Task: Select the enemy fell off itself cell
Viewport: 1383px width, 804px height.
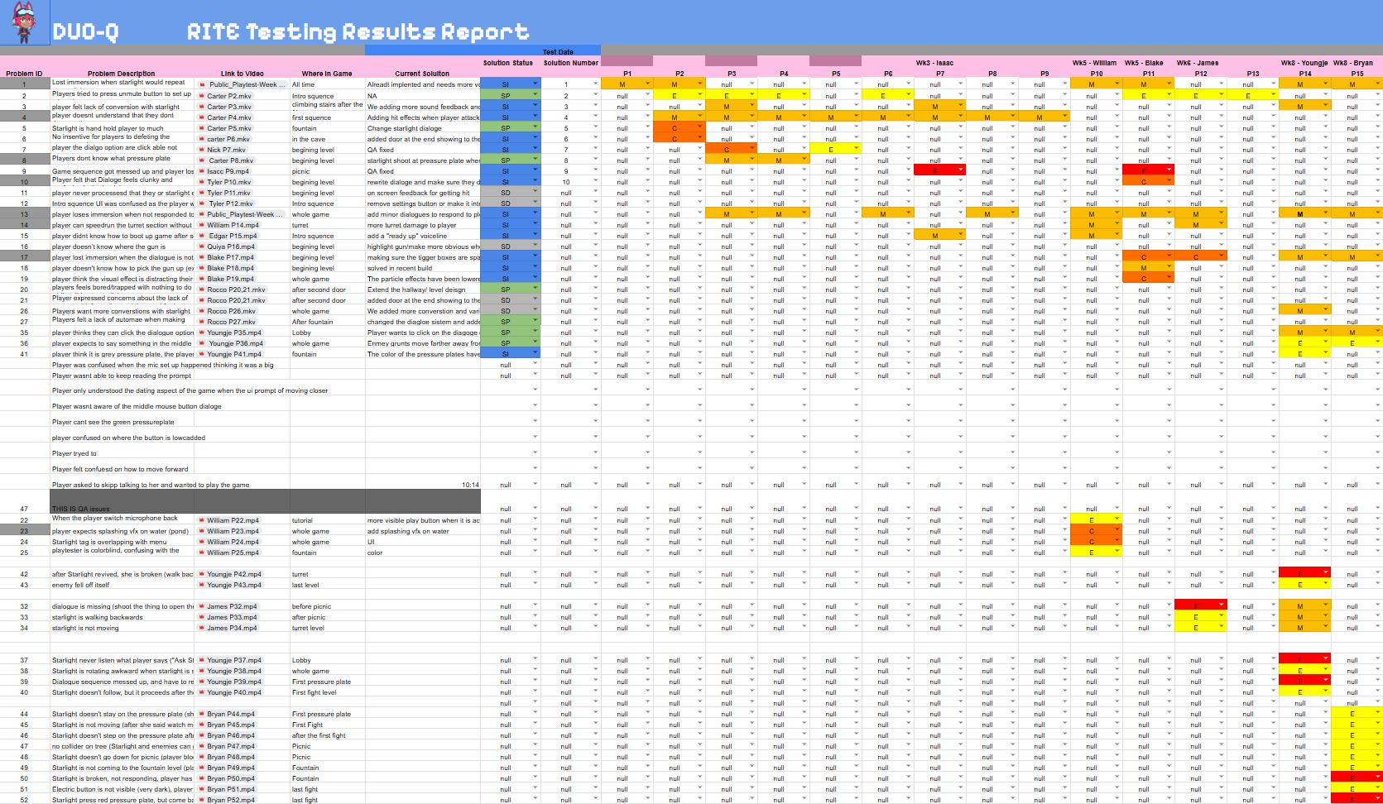Action: click(122, 585)
